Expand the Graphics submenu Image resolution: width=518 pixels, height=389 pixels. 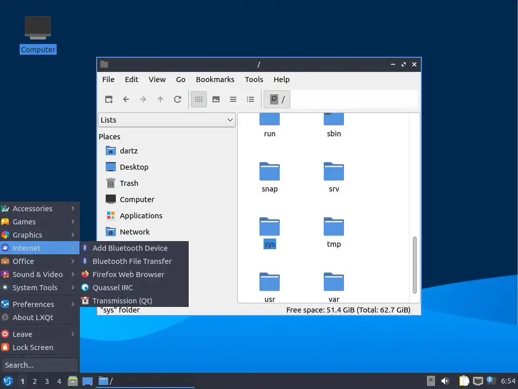pos(39,235)
